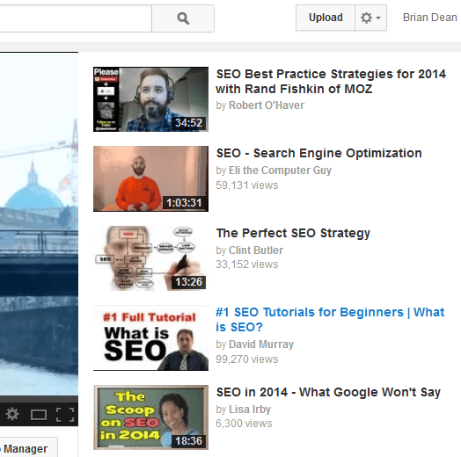Toggle theater mode on the player
The height and width of the screenshot is (457, 461).
pos(39,415)
